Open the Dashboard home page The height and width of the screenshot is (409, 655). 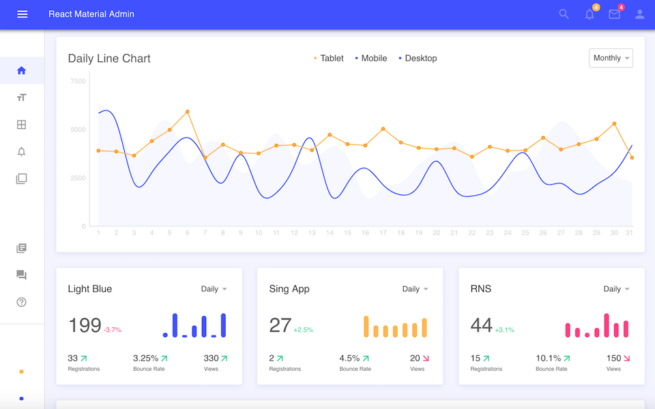point(21,70)
